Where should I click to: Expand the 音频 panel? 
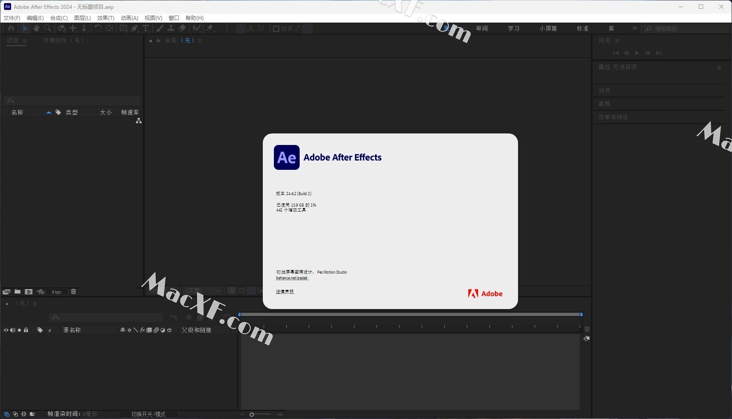tap(605, 104)
